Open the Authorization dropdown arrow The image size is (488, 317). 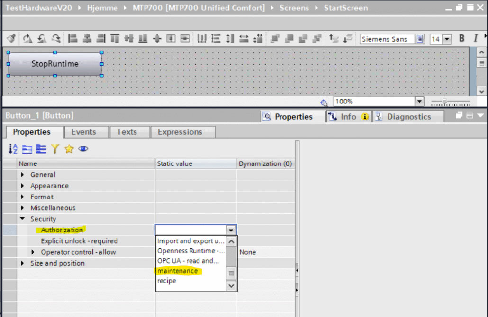point(231,230)
